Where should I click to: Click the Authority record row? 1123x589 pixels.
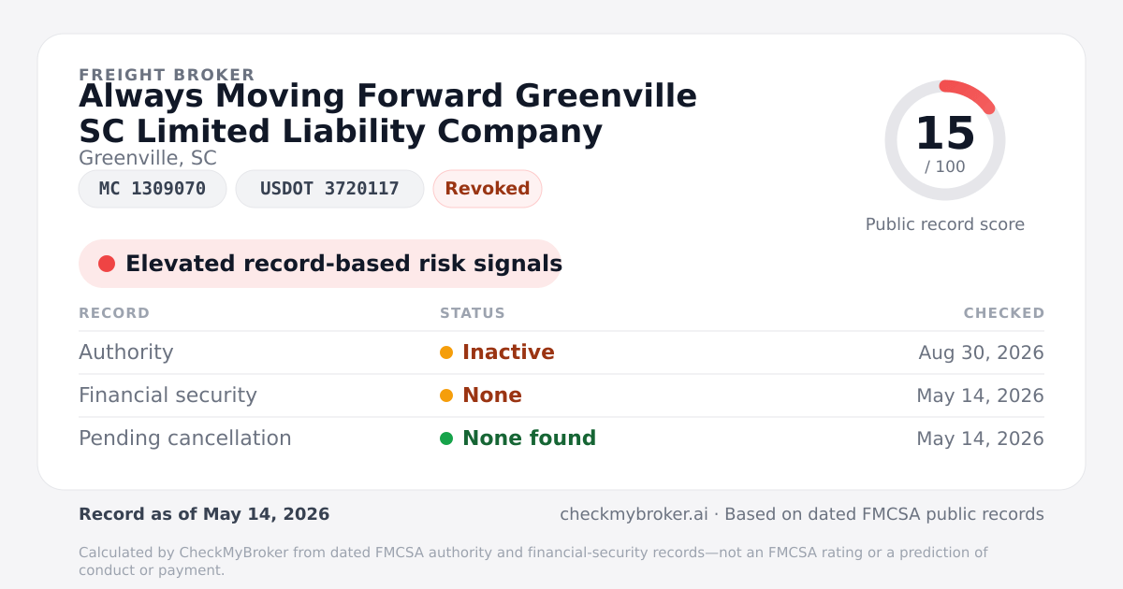click(561, 352)
